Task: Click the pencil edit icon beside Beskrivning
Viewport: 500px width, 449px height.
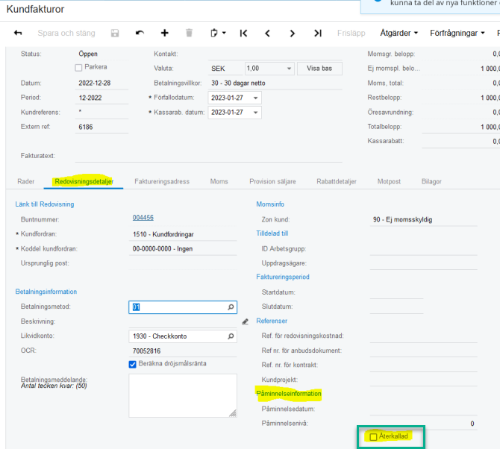Action: click(x=245, y=321)
